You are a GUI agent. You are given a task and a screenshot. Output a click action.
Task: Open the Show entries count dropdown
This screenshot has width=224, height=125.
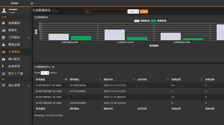[x=45, y=73]
